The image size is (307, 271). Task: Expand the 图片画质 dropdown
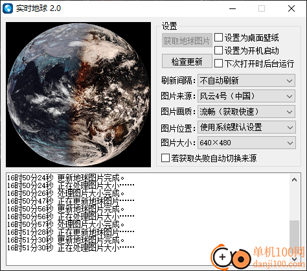[246, 112]
